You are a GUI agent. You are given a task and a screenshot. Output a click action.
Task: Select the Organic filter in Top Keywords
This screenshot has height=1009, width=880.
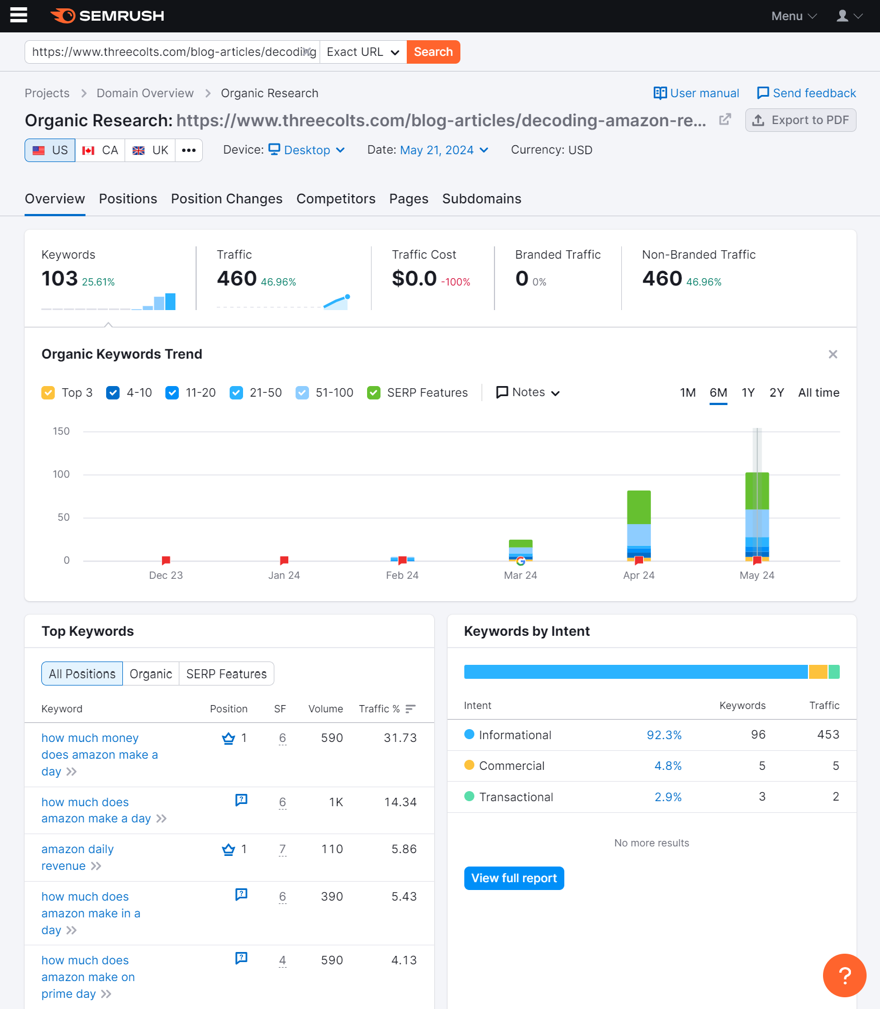[x=151, y=674]
